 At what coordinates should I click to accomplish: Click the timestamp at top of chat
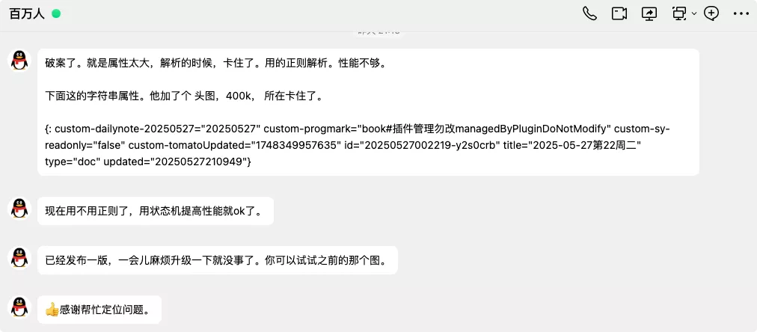[x=378, y=31]
